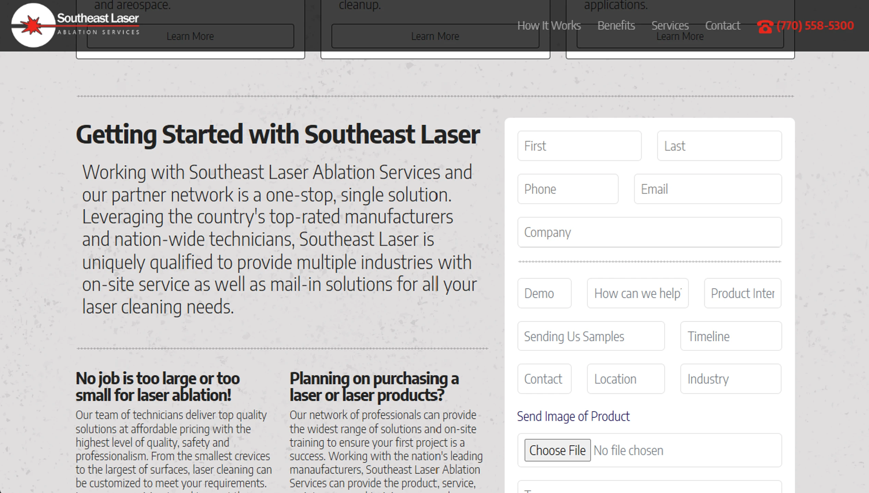Click the Choose File button
Viewport: 869px width, 493px height.
click(557, 450)
